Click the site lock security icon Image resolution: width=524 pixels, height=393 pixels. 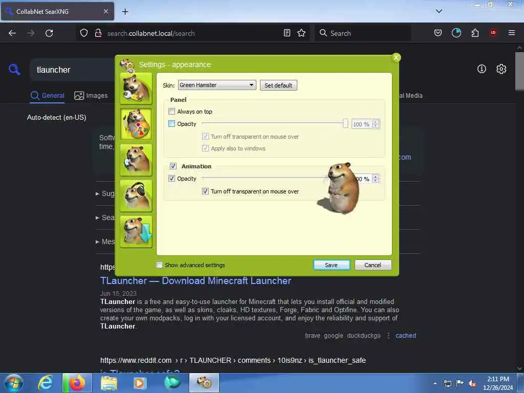tap(98, 33)
